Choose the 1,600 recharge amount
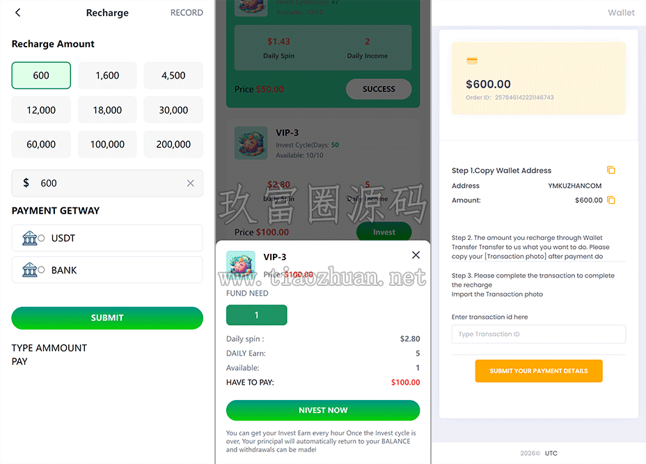This screenshot has height=464, width=646. tap(107, 75)
